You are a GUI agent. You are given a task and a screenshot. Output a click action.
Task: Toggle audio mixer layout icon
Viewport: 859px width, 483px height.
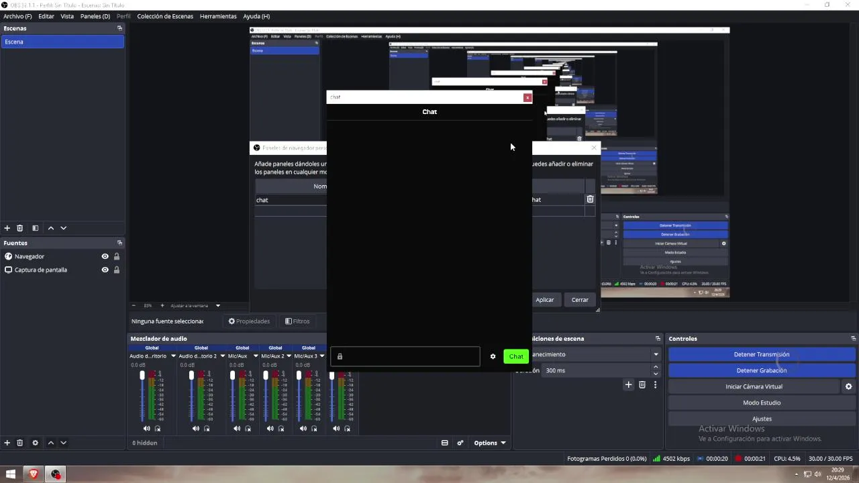pos(444,443)
